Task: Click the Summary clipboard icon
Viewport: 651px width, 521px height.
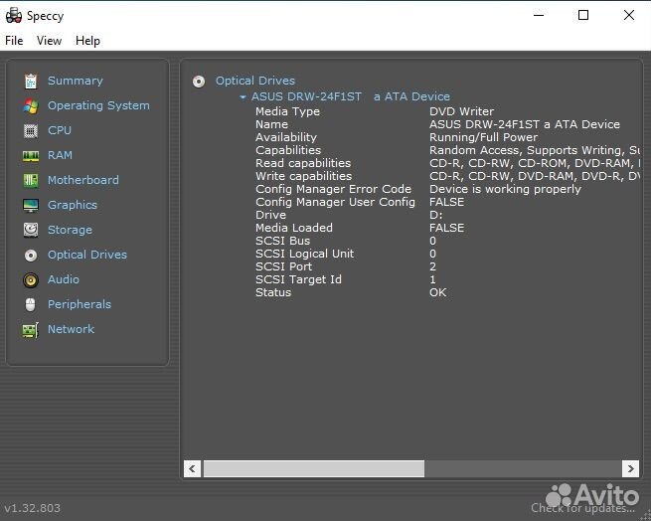Action: pyautogui.click(x=31, y=81)
